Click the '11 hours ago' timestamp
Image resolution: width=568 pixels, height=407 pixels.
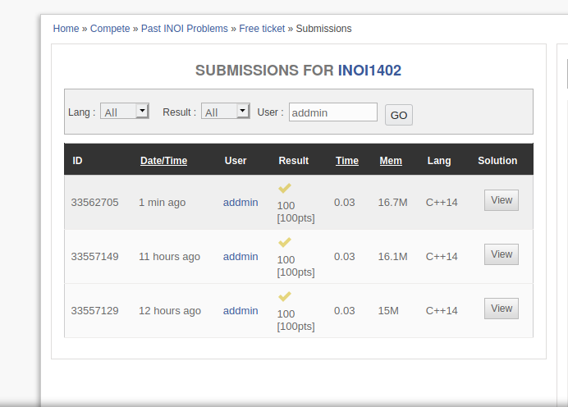tap(169, 257)
